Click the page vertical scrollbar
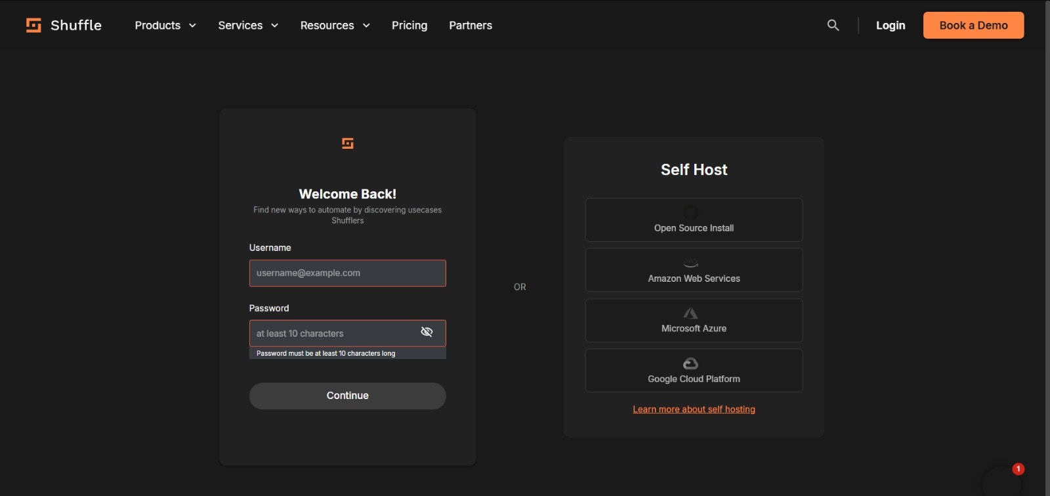Viewport: 1050px width, 496px height. (1047, 248)
